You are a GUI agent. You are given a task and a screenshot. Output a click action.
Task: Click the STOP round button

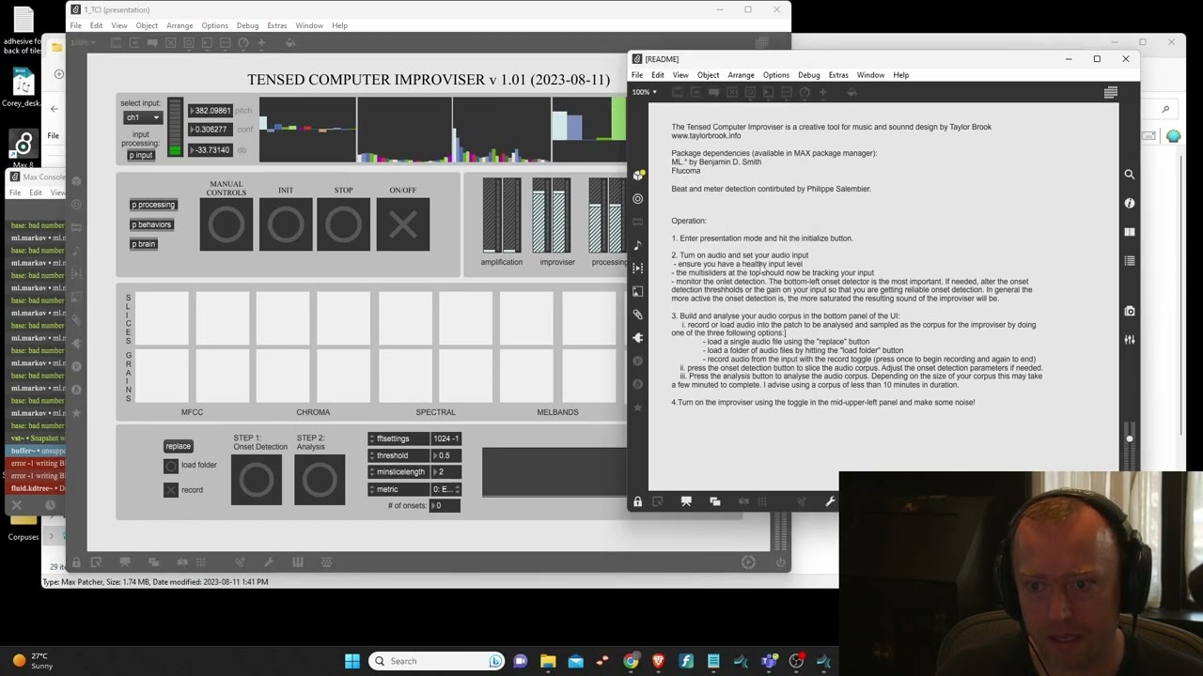(x=344, y=224)
